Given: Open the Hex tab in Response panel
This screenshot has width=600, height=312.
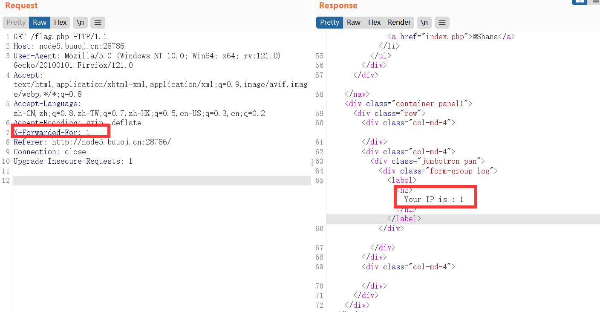Looking at the screenshot, I should coord(374,23).
